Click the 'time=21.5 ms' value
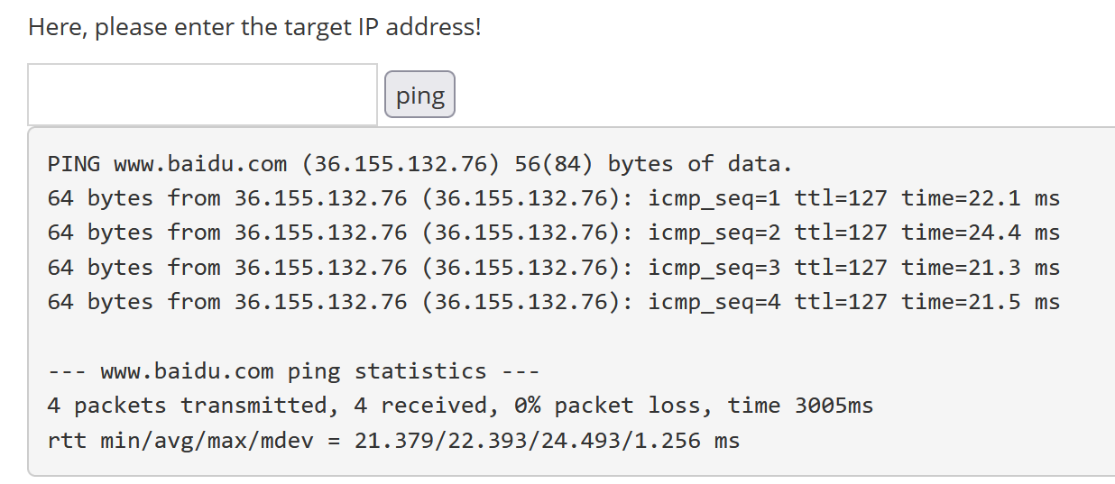The image size is (1115, 484). pyautogui.click(x=980, y=302)
